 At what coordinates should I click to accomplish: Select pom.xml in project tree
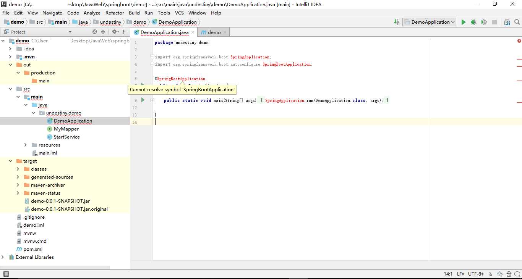pyautogui.click(x=33, y=249)
